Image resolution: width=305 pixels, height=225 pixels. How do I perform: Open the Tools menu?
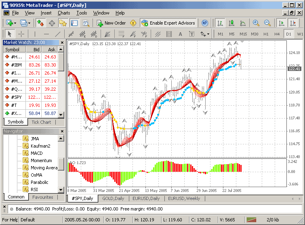(x=82, y=13)
